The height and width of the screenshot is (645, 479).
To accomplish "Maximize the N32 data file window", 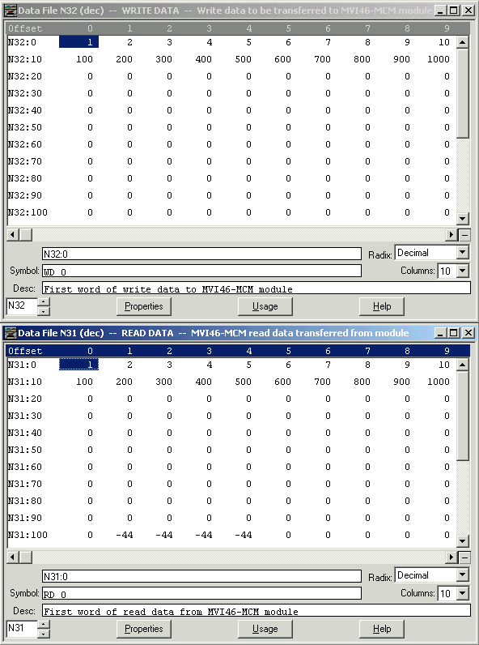I will coord(454,11).
